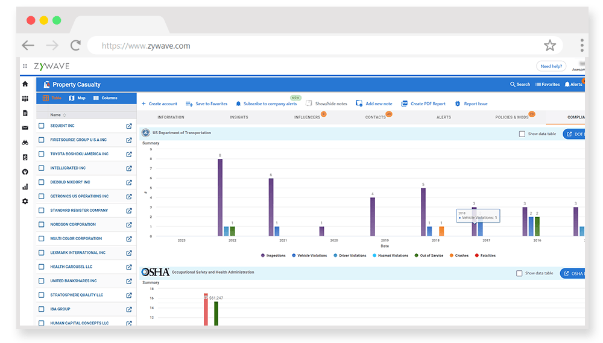Click Search in the blue header
Viewport: 603px width, 343px height.
click(520, 84)
